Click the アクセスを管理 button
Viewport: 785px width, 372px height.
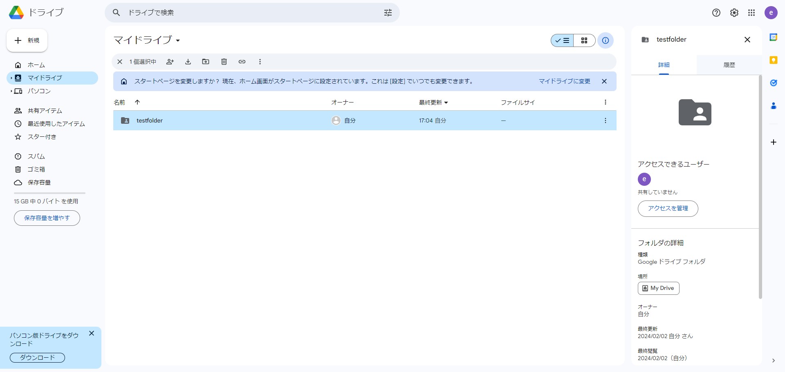pyautogui.click(x=668, y=209)
